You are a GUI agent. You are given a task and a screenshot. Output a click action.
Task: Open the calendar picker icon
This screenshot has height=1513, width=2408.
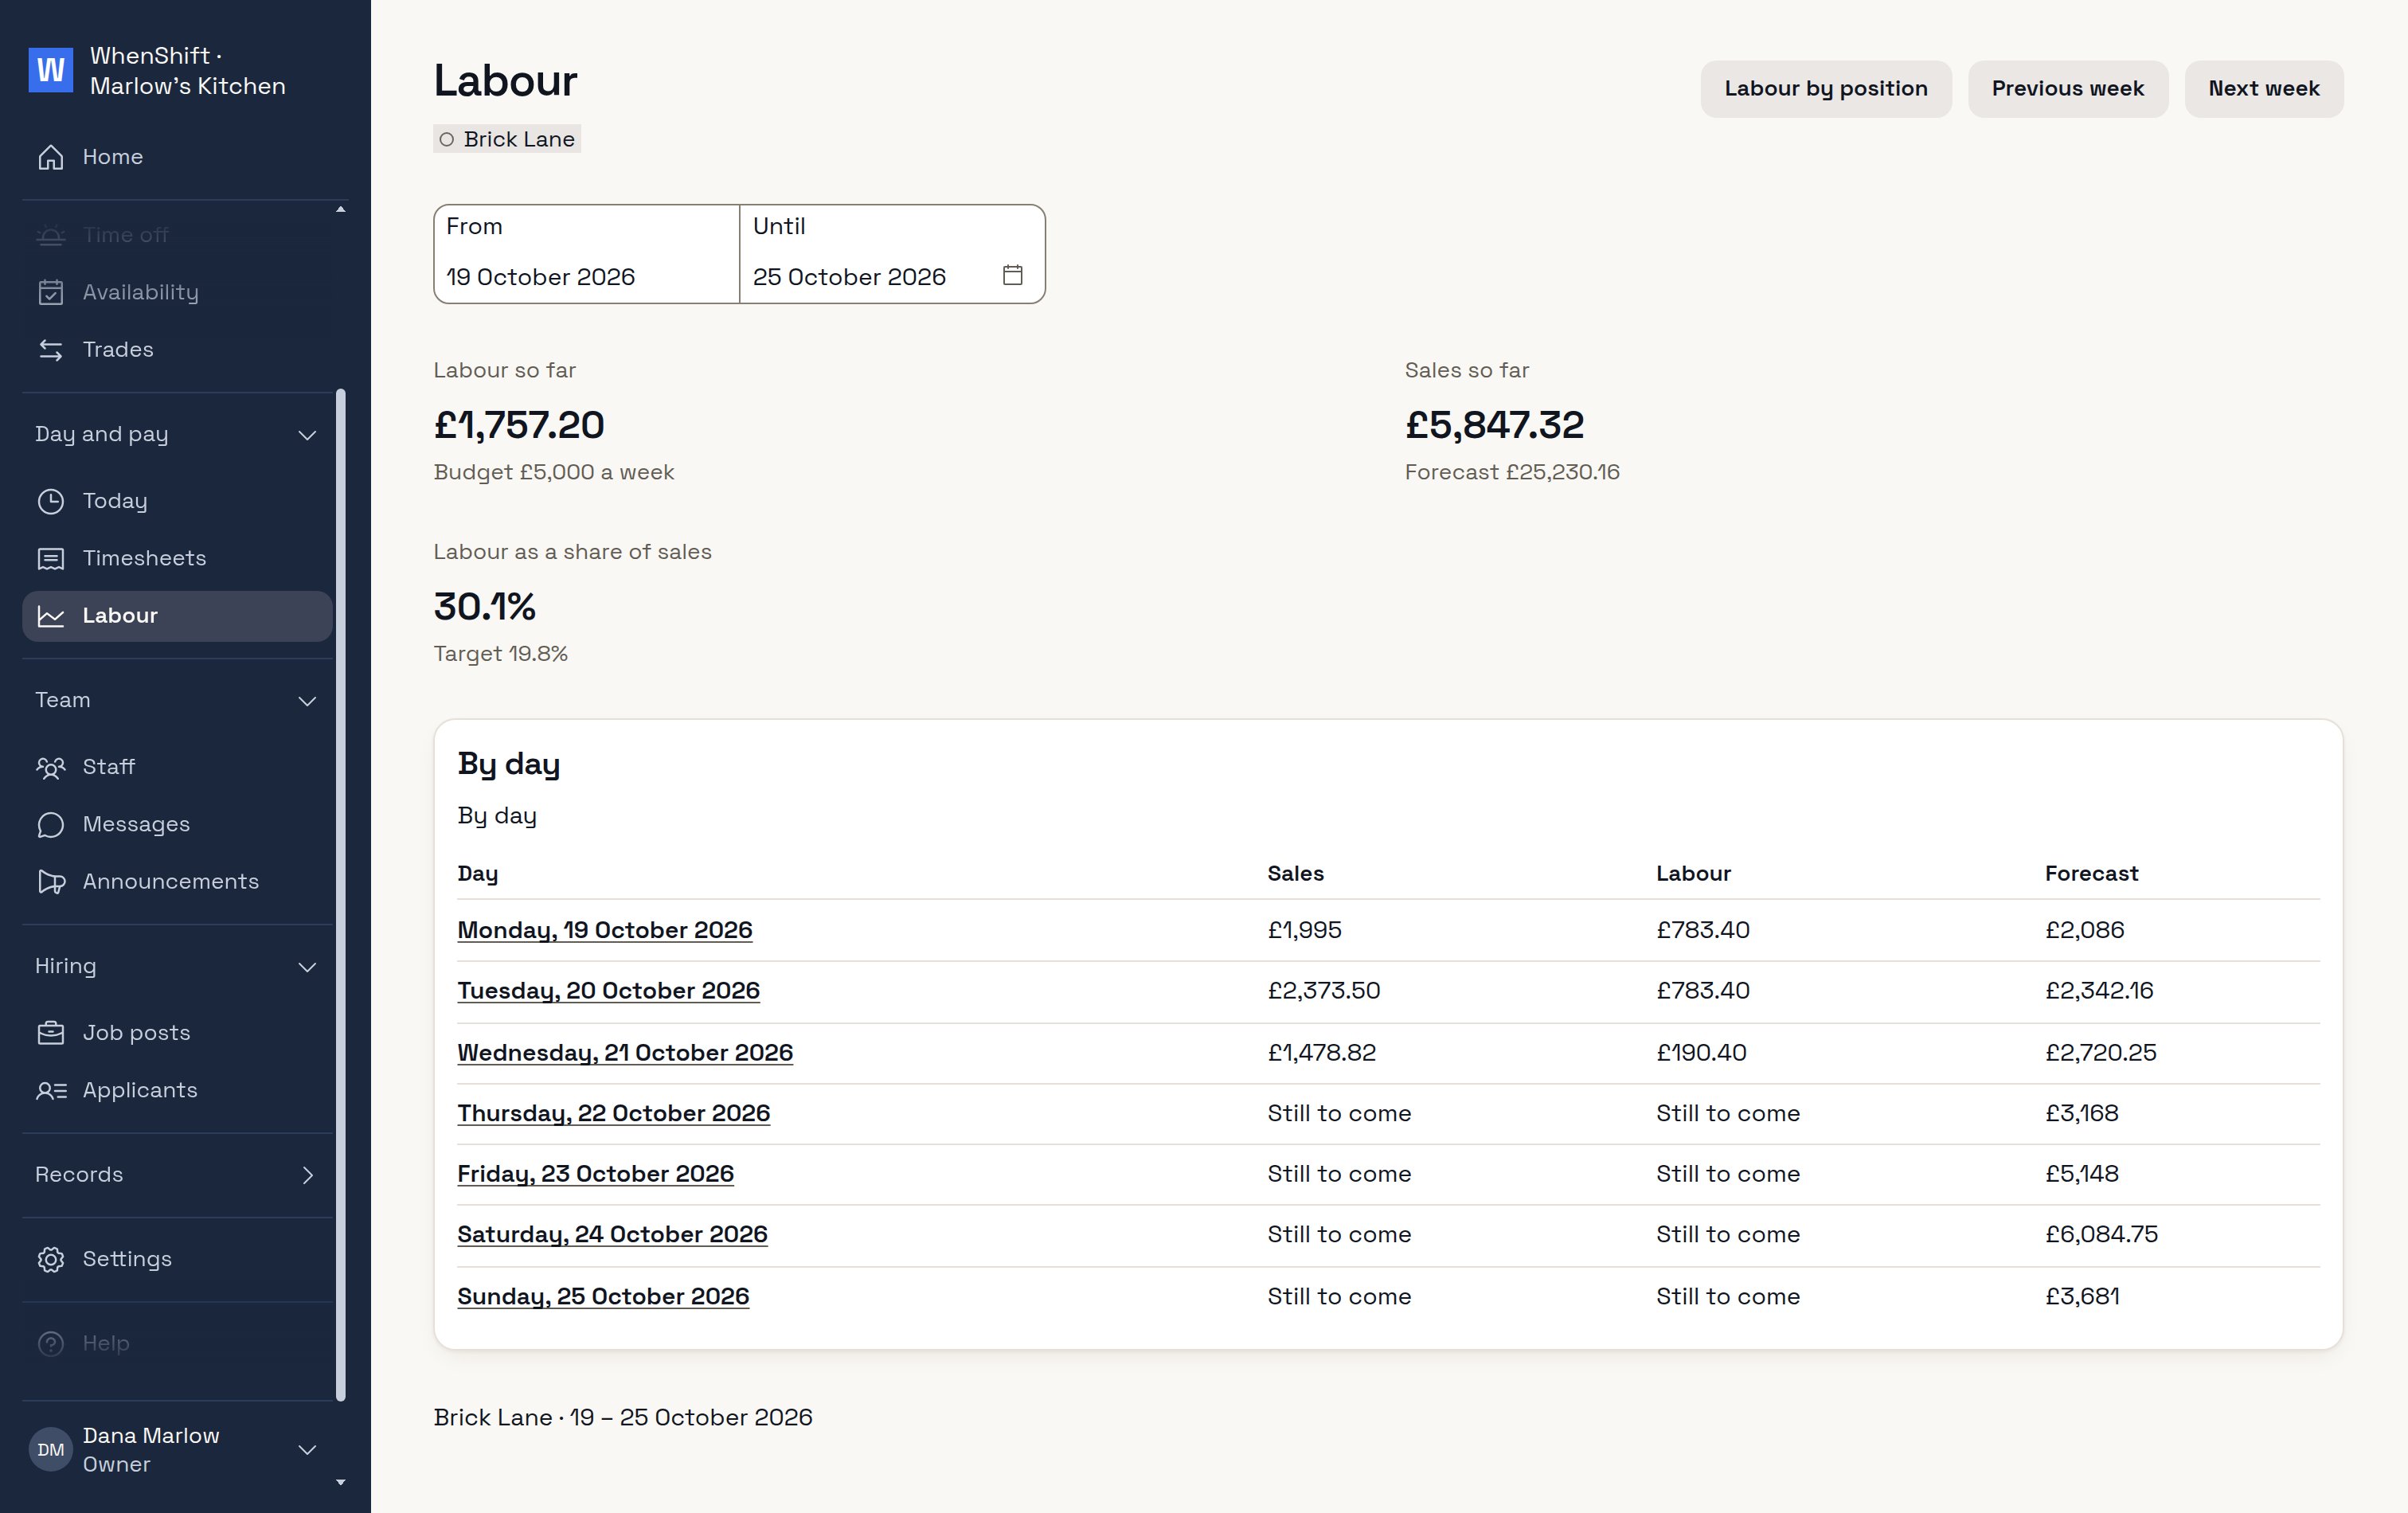[x=1012, y=275]
